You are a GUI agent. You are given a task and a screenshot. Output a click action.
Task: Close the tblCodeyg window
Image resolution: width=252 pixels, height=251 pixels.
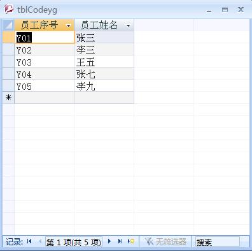(241, 10)
